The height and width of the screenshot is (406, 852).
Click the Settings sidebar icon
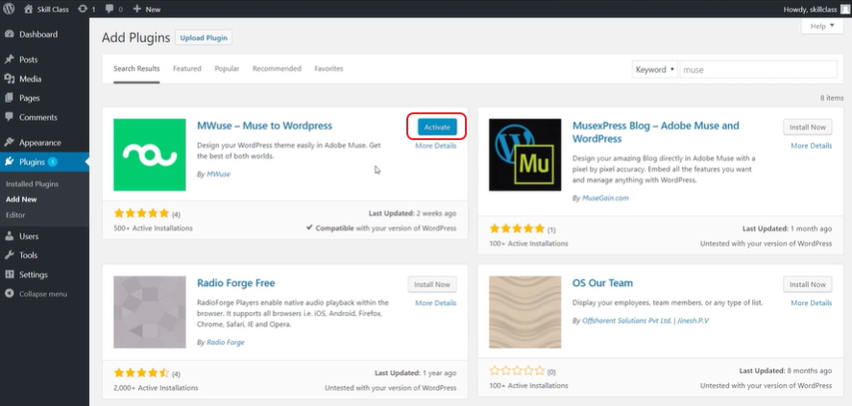10,275
